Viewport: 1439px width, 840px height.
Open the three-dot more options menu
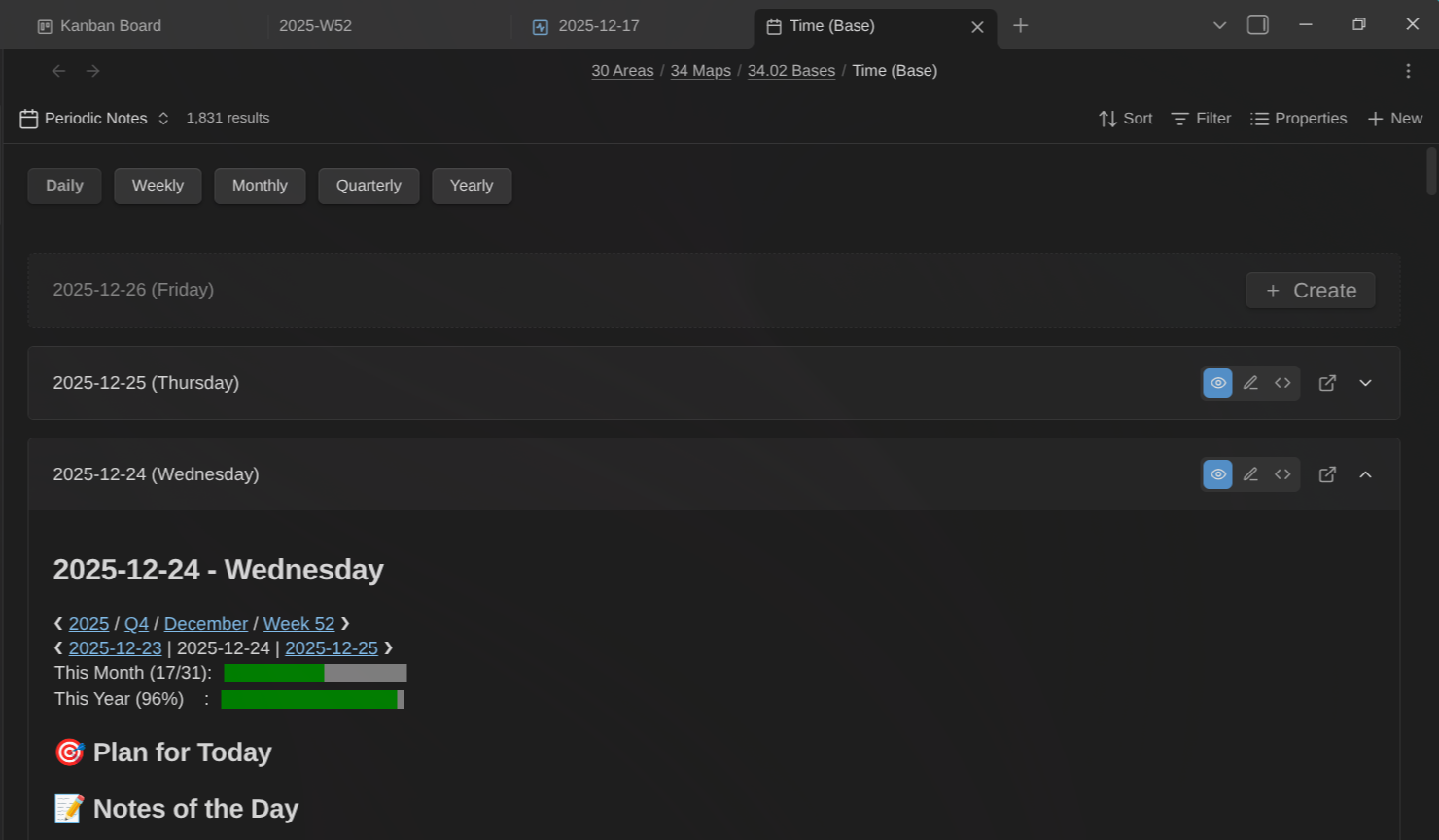click(x=1408, y=71)
